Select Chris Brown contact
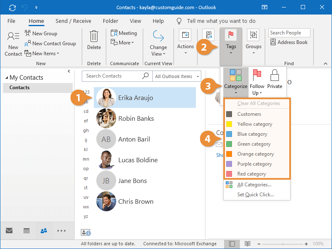The height and width of the screenshot is (249, 332). 145,201
